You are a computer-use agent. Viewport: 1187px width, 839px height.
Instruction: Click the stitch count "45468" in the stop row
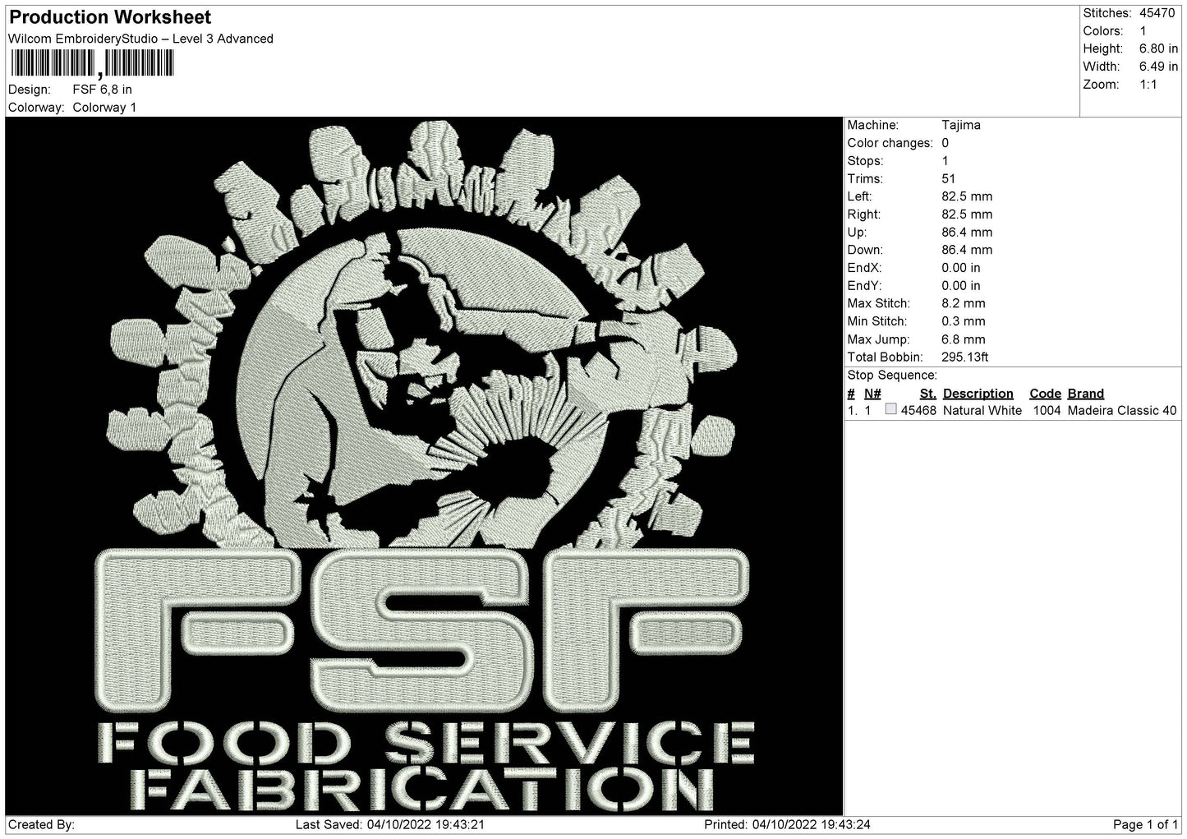(x=918, y=410)
